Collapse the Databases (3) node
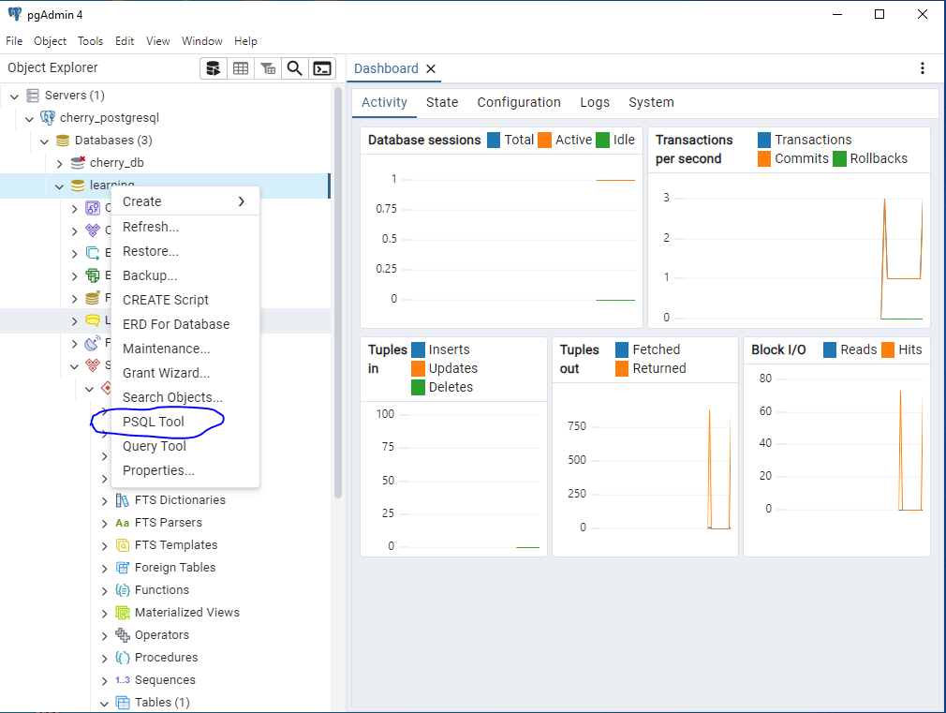The image size is (946, 713). point(44,140)
